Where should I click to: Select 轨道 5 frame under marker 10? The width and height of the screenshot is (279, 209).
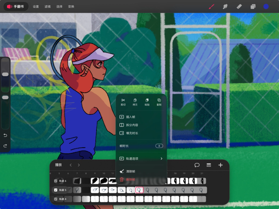104,190
